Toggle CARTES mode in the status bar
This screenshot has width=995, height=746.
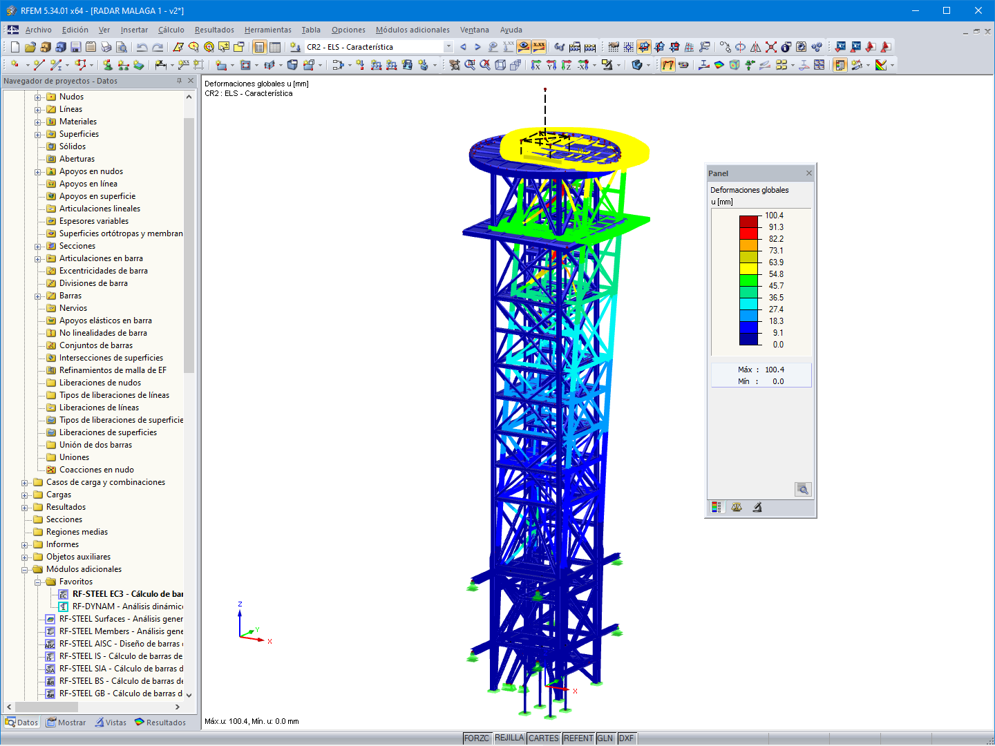(x=544, y=738)
